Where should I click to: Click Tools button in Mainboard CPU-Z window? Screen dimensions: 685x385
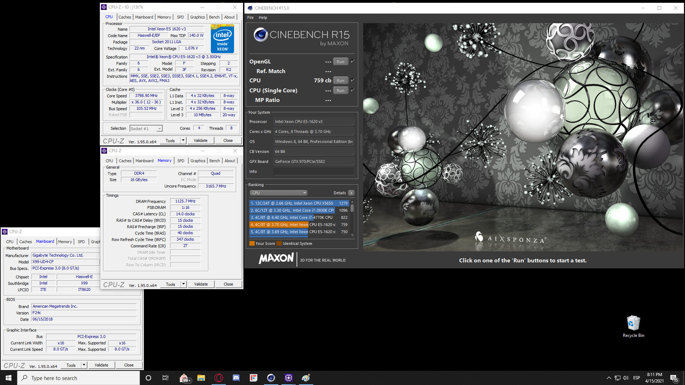pos(71,365)
